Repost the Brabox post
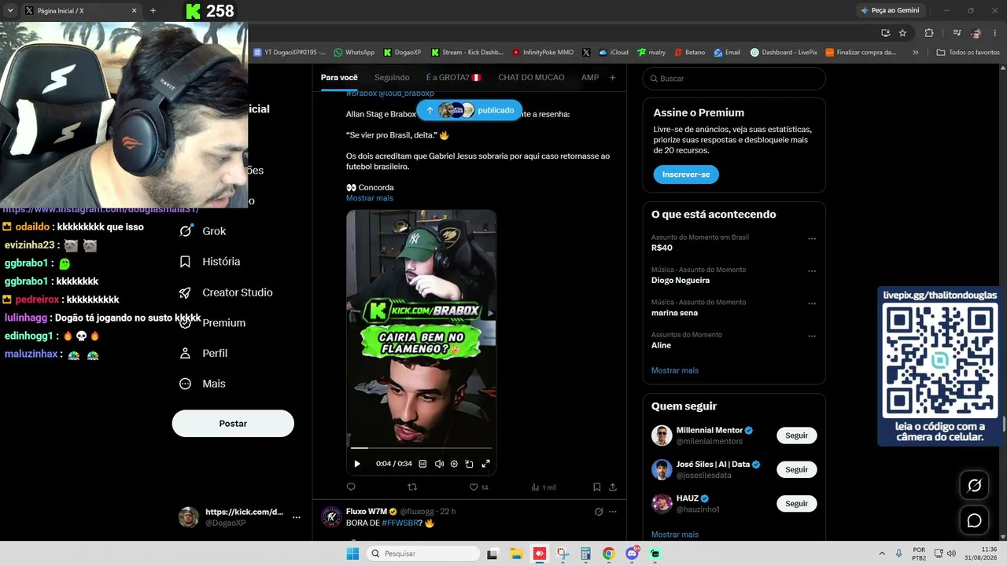The width and height of the screenshot is (1007, 566). 412,487
